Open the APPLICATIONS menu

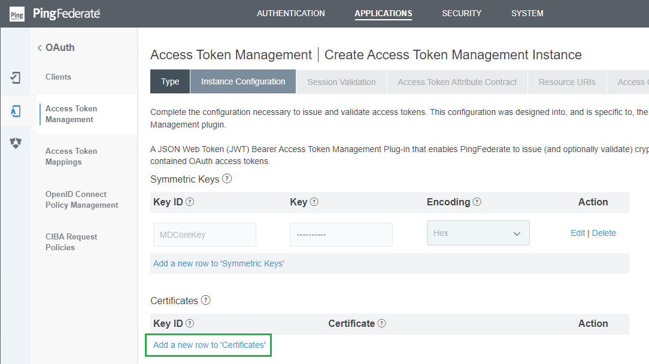pos(383,13)
